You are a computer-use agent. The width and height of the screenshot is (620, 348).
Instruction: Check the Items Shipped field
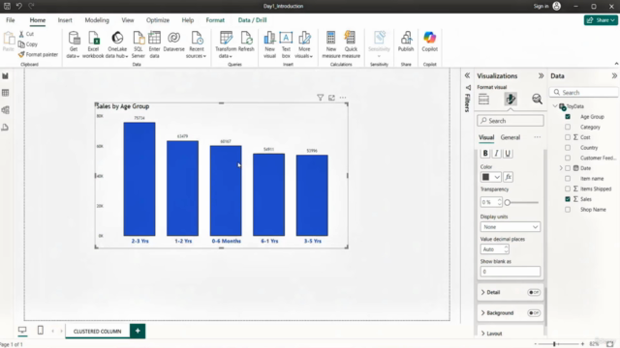pos(568,189)
